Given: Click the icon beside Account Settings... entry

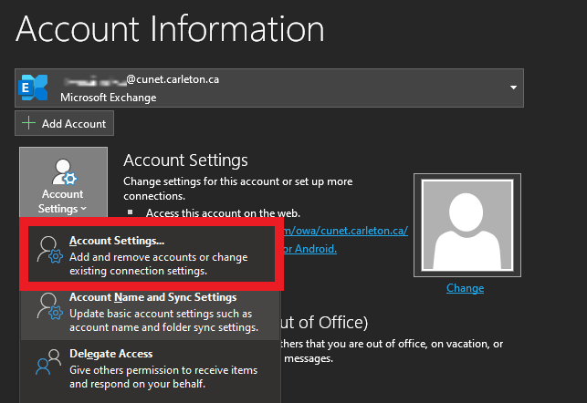Looking at the screenshot, I should [46, 256].
